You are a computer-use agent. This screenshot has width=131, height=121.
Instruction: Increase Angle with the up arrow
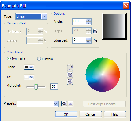(88, 20)
